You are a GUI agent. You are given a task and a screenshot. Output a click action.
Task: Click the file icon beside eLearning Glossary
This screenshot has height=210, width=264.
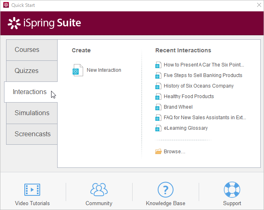point(159,128)
